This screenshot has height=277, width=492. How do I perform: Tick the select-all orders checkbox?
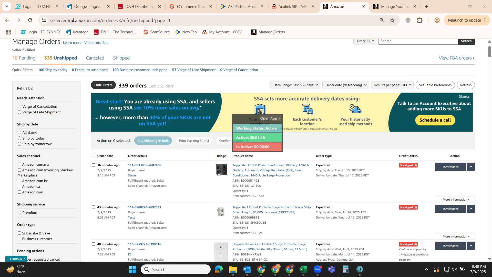pyautogui.click(x=94, y=155)
